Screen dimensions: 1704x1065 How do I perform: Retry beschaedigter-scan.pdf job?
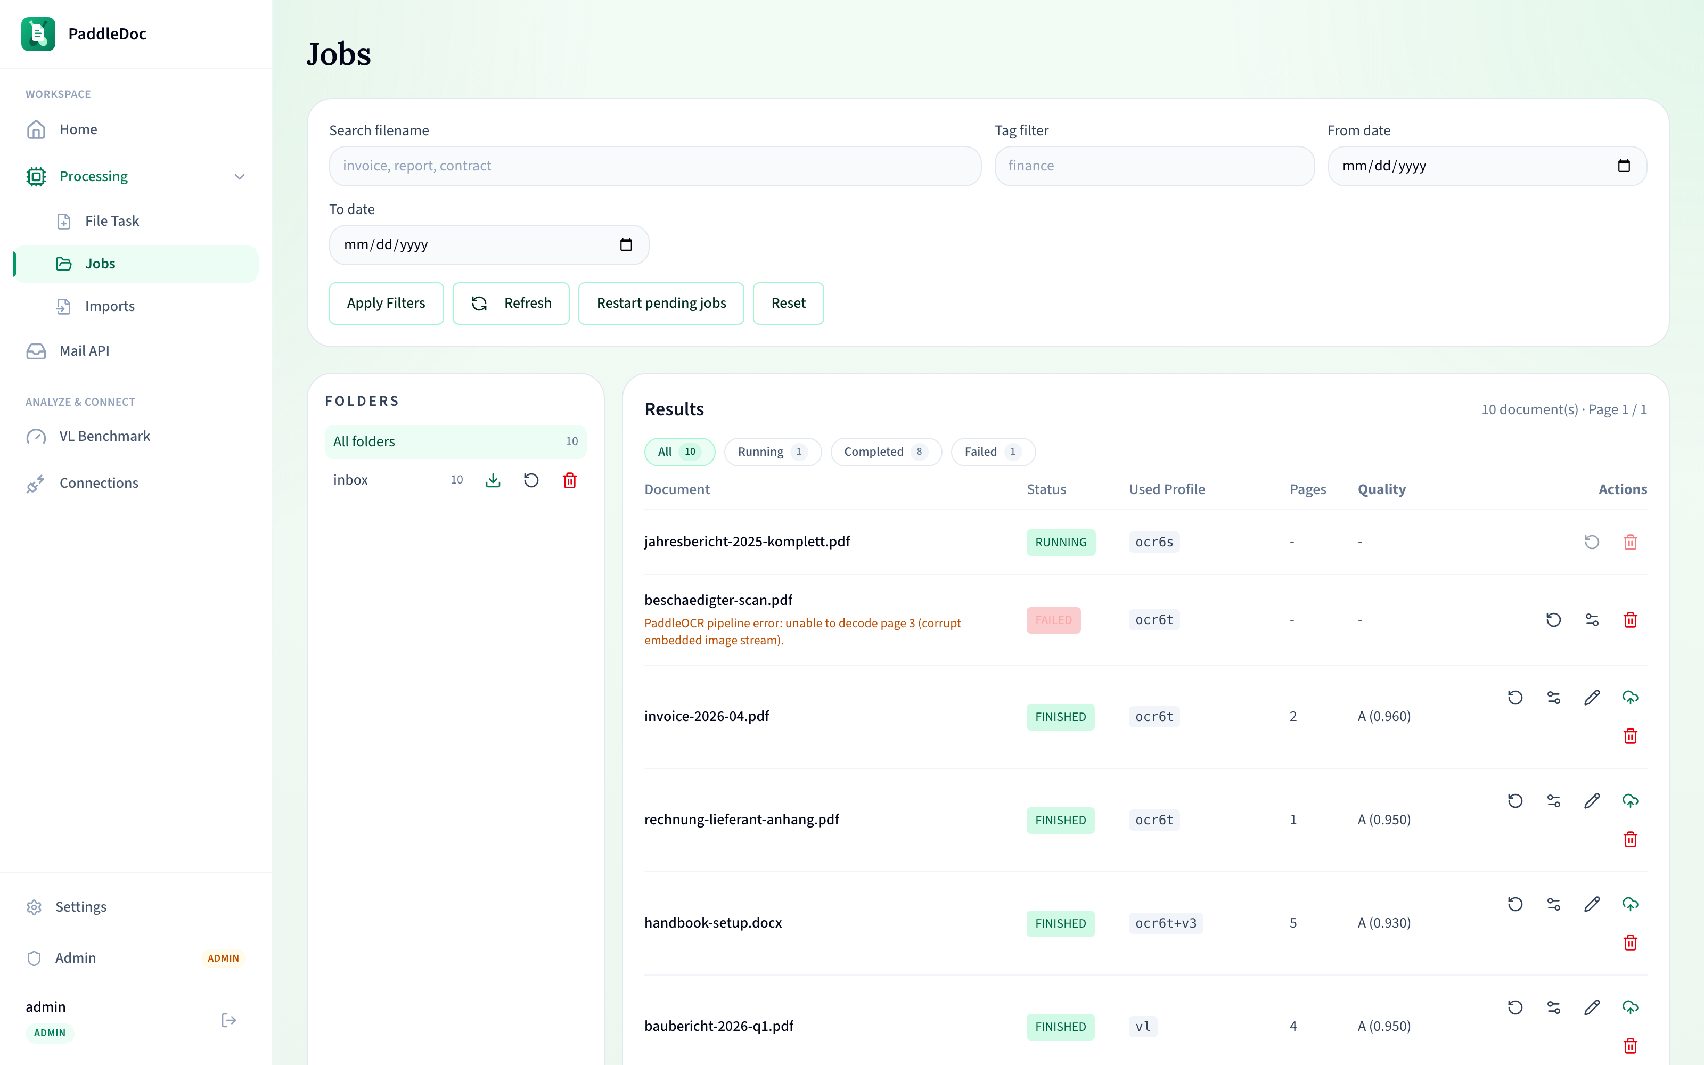[x=1553, y=620]
